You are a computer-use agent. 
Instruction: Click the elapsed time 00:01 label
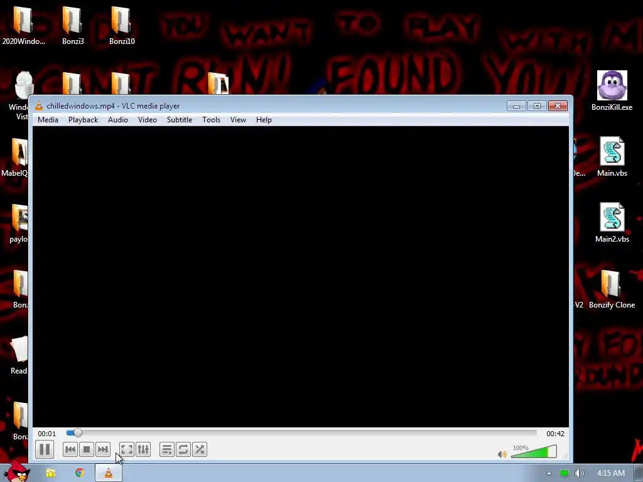pyautogui.click(x=46, y=434)
